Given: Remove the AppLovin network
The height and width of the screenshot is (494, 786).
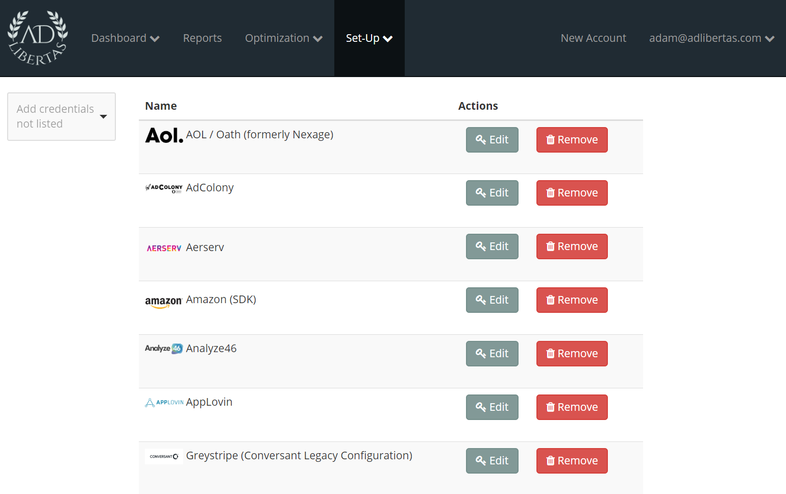Looking at the screenshot, I should (572, 407).
